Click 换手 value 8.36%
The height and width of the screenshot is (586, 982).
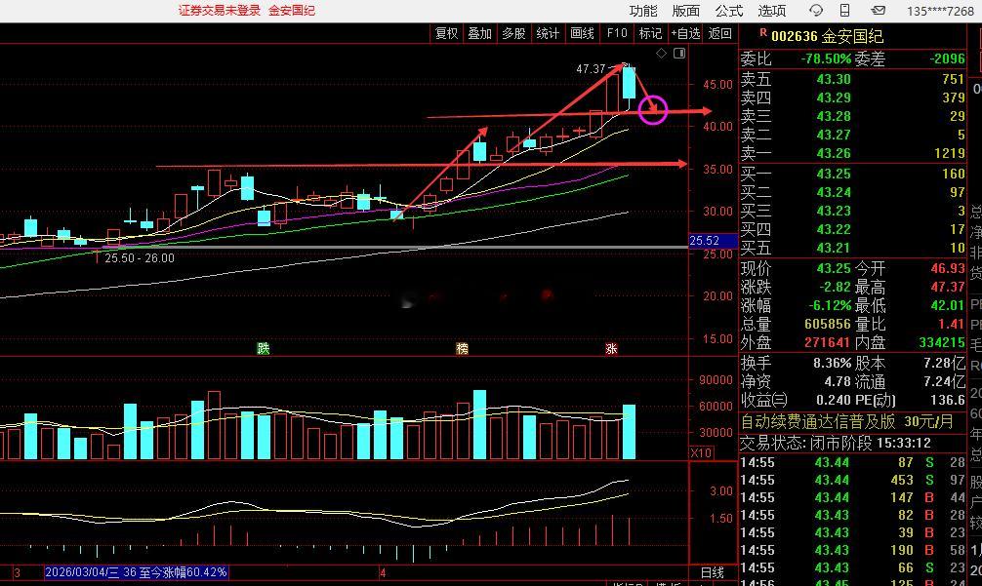[x=833, y=363]
